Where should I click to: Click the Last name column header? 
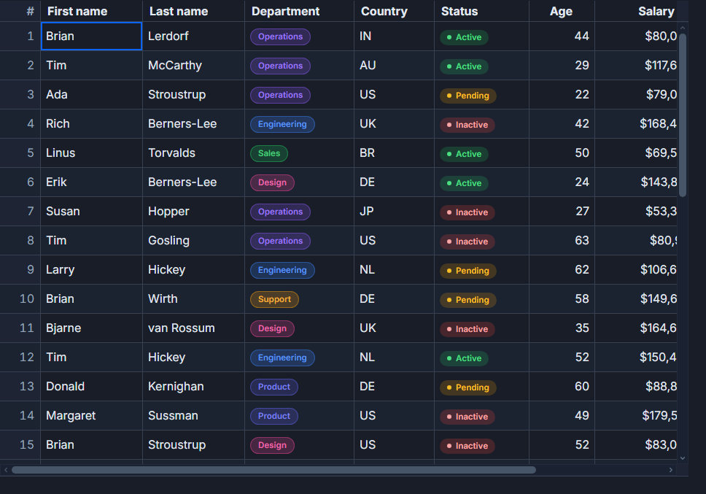(x=193, y=11)
